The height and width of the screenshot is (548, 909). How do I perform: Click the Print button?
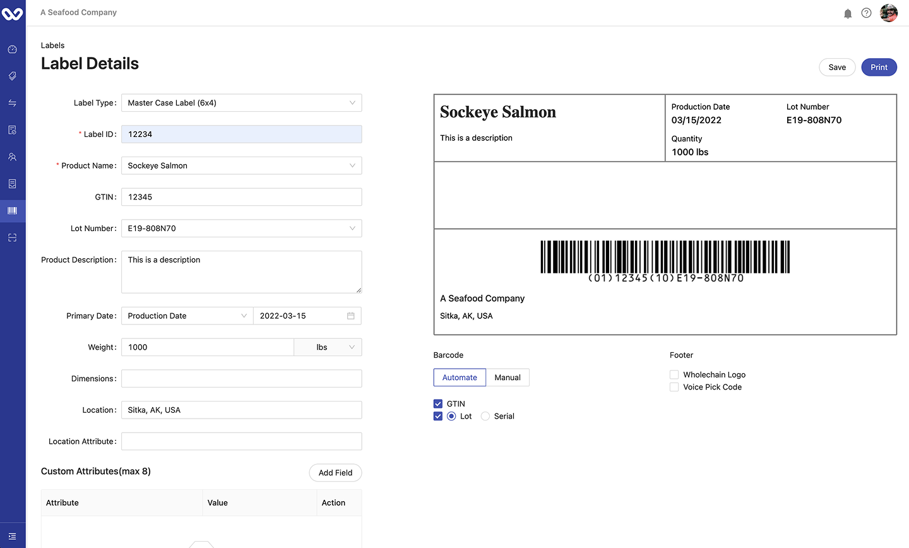coord(879,68)
